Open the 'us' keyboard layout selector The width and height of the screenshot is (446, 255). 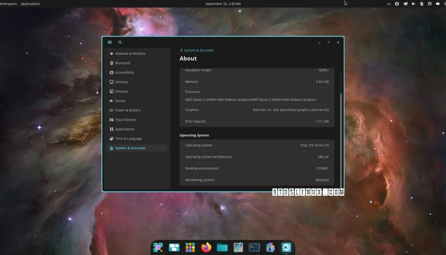click(389, 4)
